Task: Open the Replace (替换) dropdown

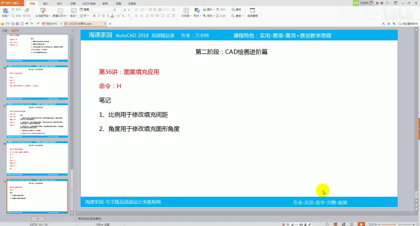Action: click(x=238, y=16)
